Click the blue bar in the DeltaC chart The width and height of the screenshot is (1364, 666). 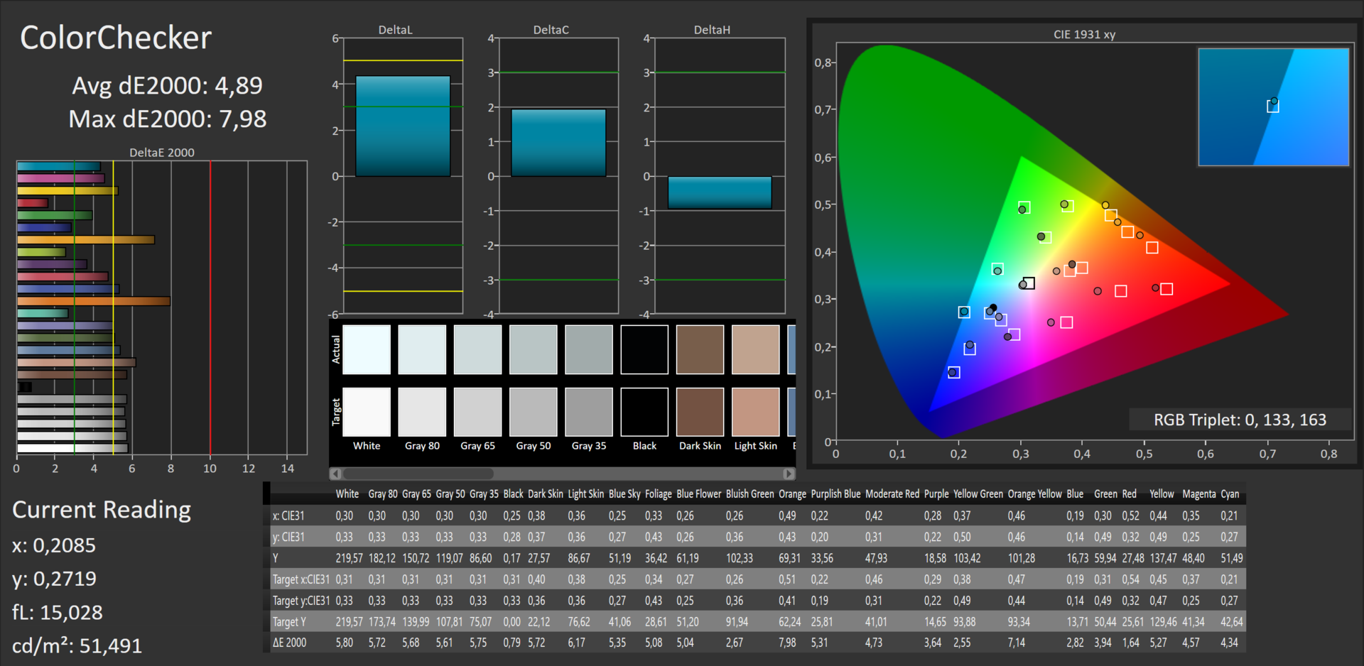click(x=558, y=143)
